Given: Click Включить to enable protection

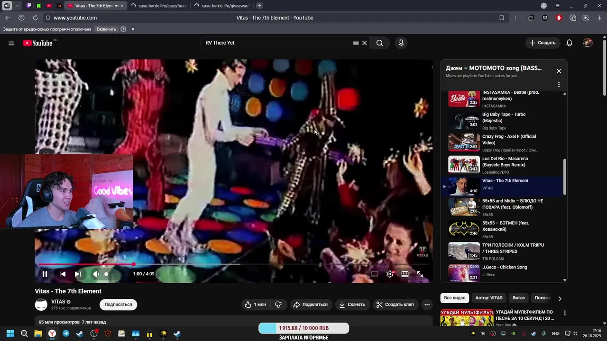Looking at the screenshot, I should click(x=106, y=29).
